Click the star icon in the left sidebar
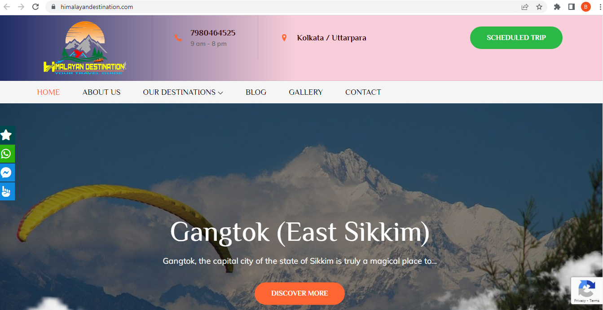Image resolution: width=603 pixels, height=310 pixels. click(6, 135)
